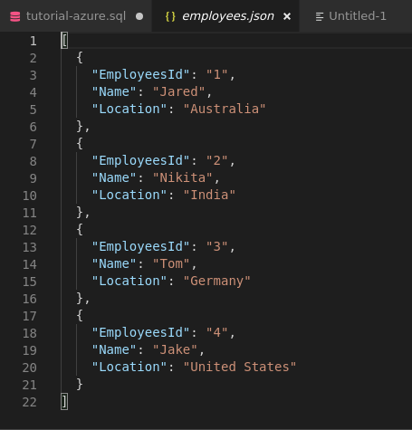Click the closing brace on line 21

coord(80,384)
